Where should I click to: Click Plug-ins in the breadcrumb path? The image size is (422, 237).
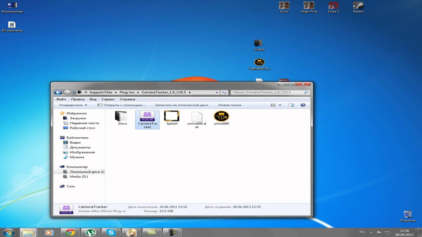[x=127, y=92]
